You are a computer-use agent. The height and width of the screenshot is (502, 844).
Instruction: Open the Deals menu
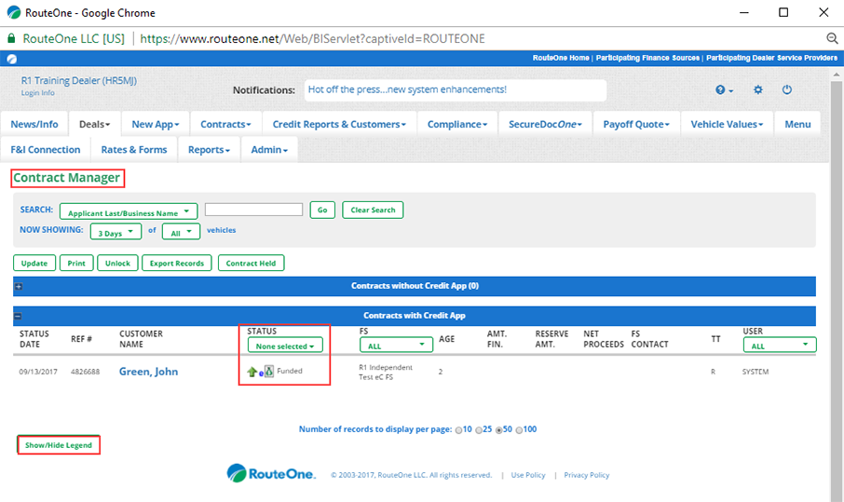[95, 124]
